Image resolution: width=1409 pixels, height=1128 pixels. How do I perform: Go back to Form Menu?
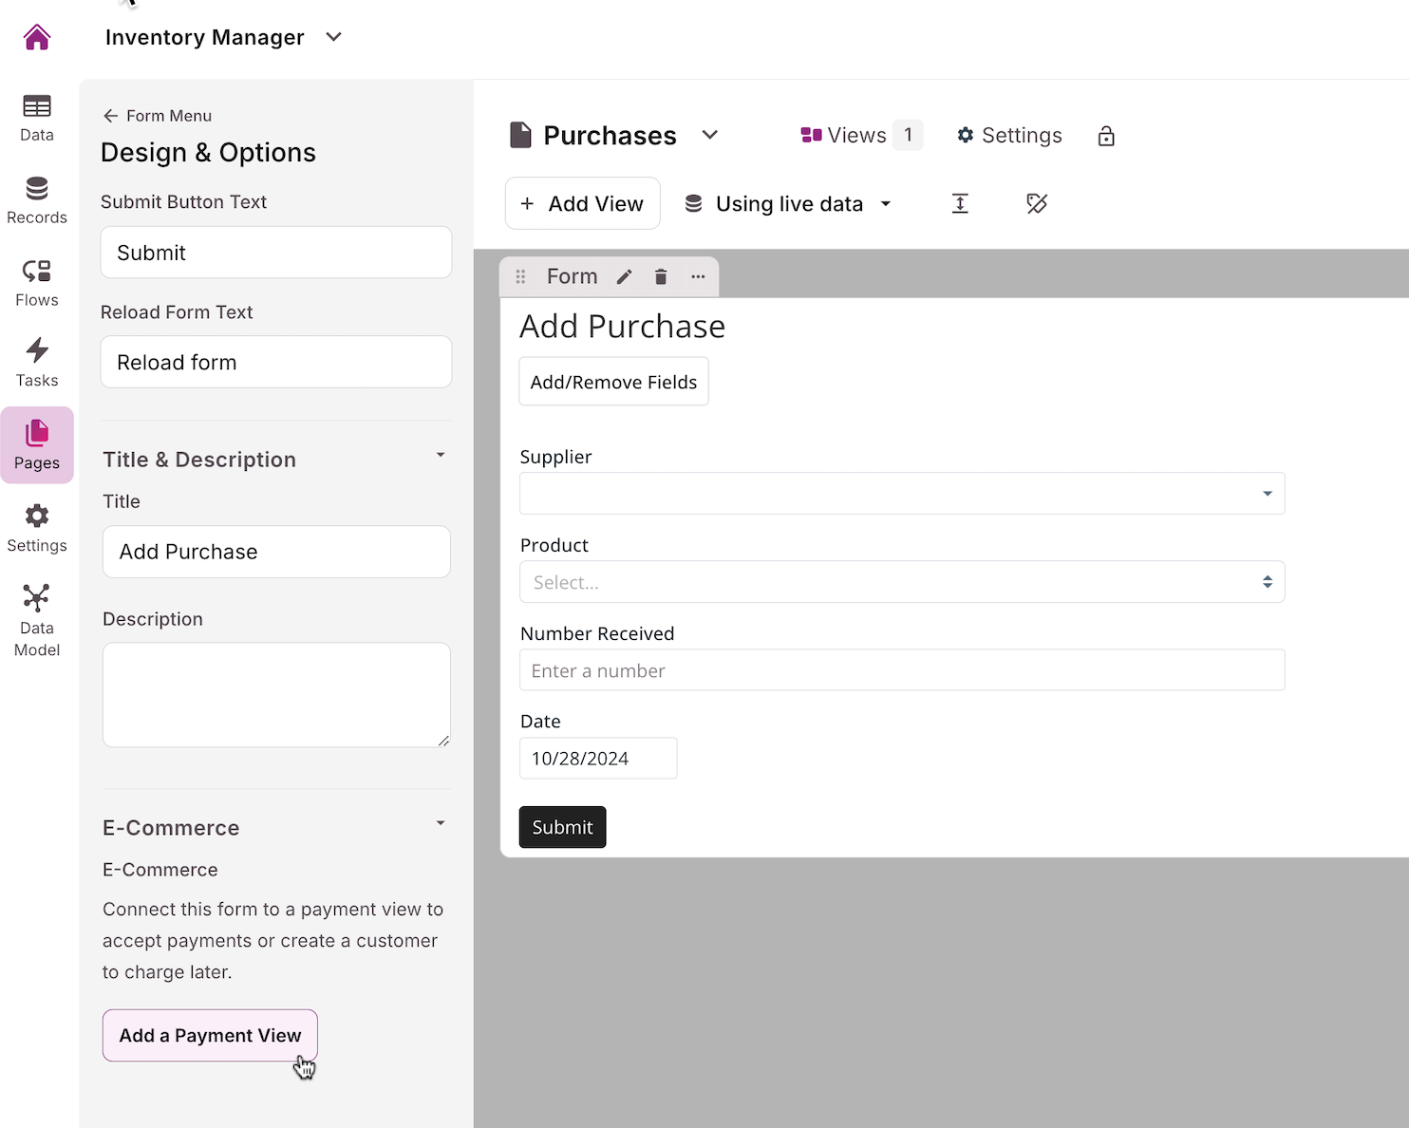158,116
